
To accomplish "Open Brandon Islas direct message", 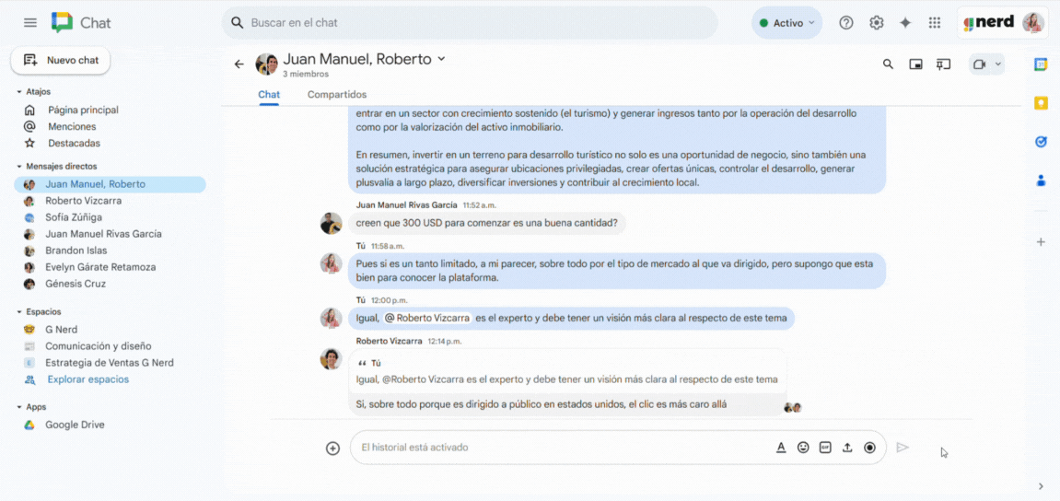I will 76,250.
